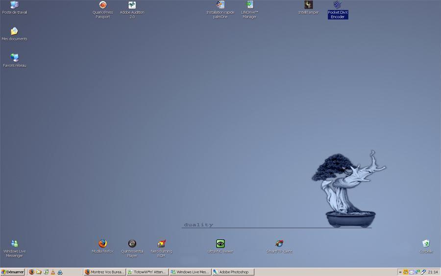Switch to Montrez Vos Bureau Firefox window
This screenshot has height=276, width=441.
click(104, 272)
